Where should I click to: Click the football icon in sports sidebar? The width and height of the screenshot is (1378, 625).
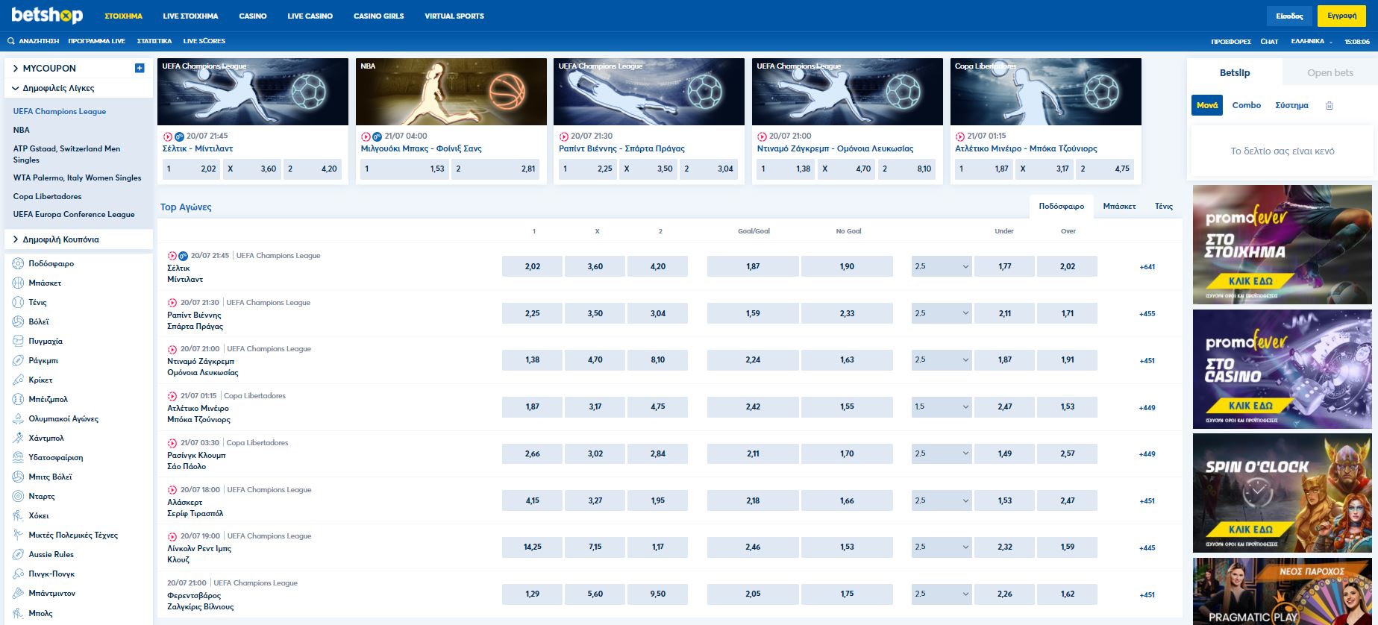[19, 263]
